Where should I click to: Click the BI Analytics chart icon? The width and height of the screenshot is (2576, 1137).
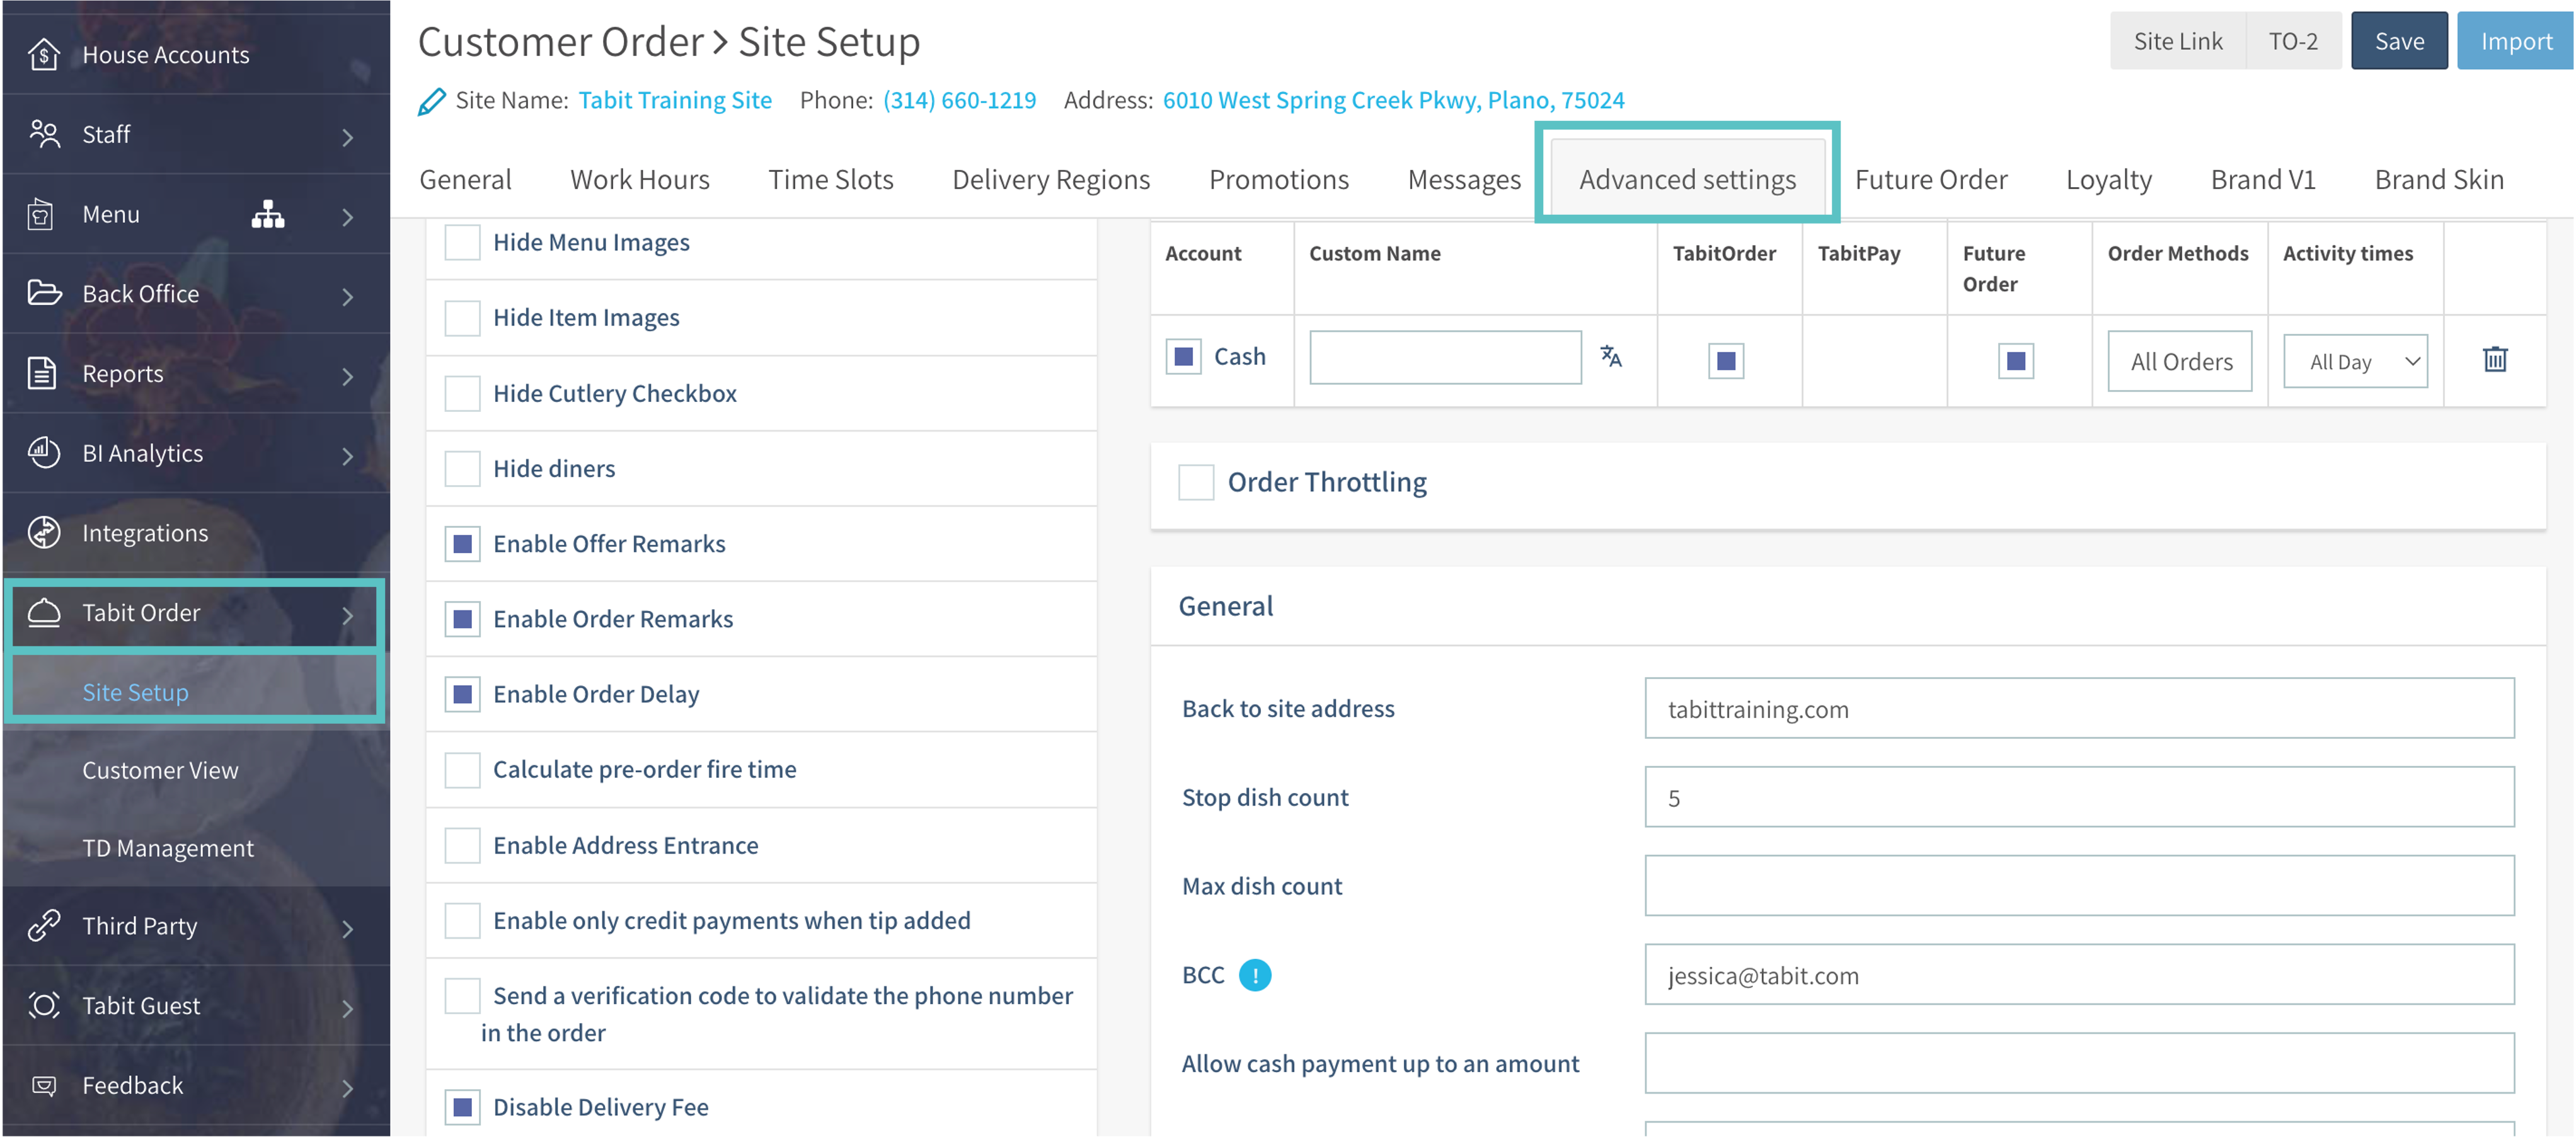[43, 453]
